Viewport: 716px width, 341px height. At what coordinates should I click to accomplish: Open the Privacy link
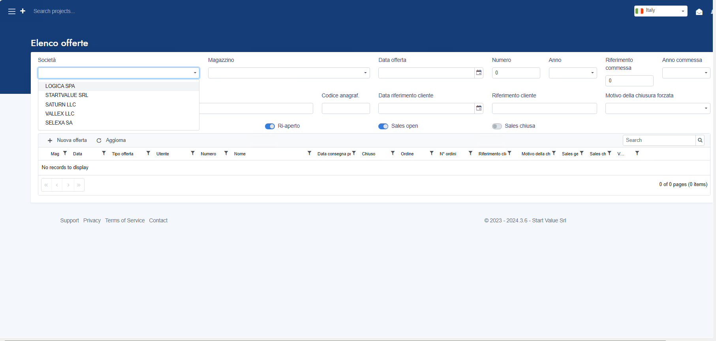pyautogui.click(x=92, y=220)
